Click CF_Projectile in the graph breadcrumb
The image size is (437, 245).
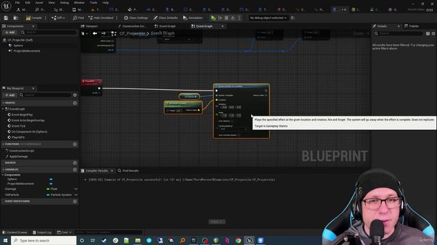point(132,33)
